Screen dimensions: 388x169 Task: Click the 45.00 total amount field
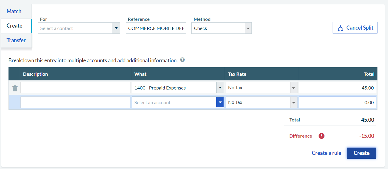click(337, 88)
